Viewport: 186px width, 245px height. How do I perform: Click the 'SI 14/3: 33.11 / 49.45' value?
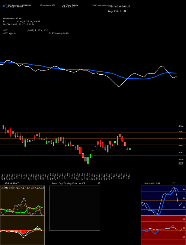coord(29,22)
